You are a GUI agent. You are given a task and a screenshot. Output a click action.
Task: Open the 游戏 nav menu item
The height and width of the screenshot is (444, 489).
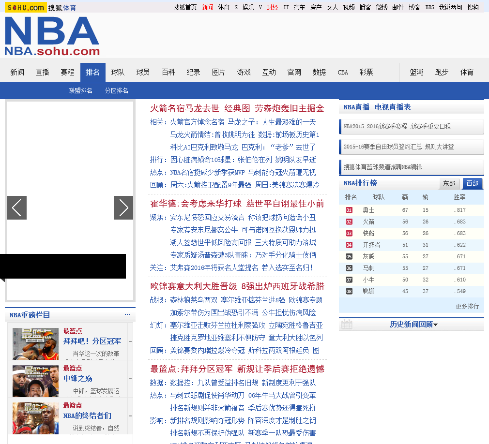[244, 72]
